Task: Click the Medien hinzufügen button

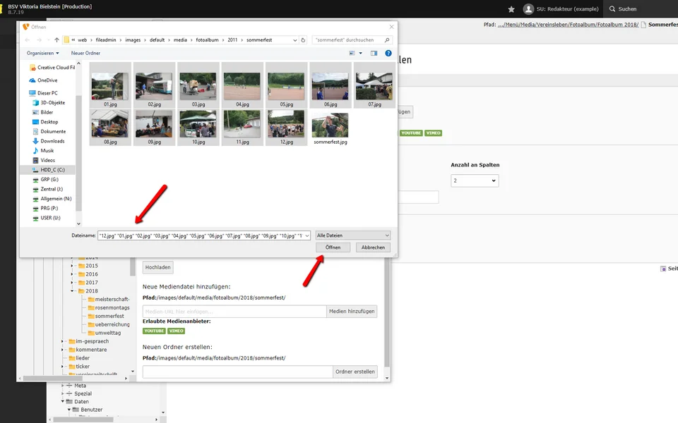Action: (352, 311)
